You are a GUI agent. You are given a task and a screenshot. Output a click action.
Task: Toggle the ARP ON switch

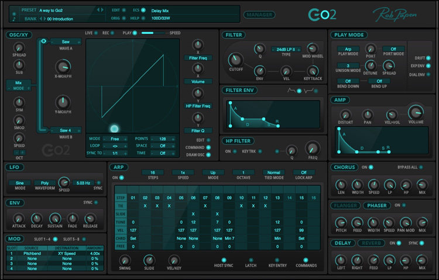[x=122, y=178]
